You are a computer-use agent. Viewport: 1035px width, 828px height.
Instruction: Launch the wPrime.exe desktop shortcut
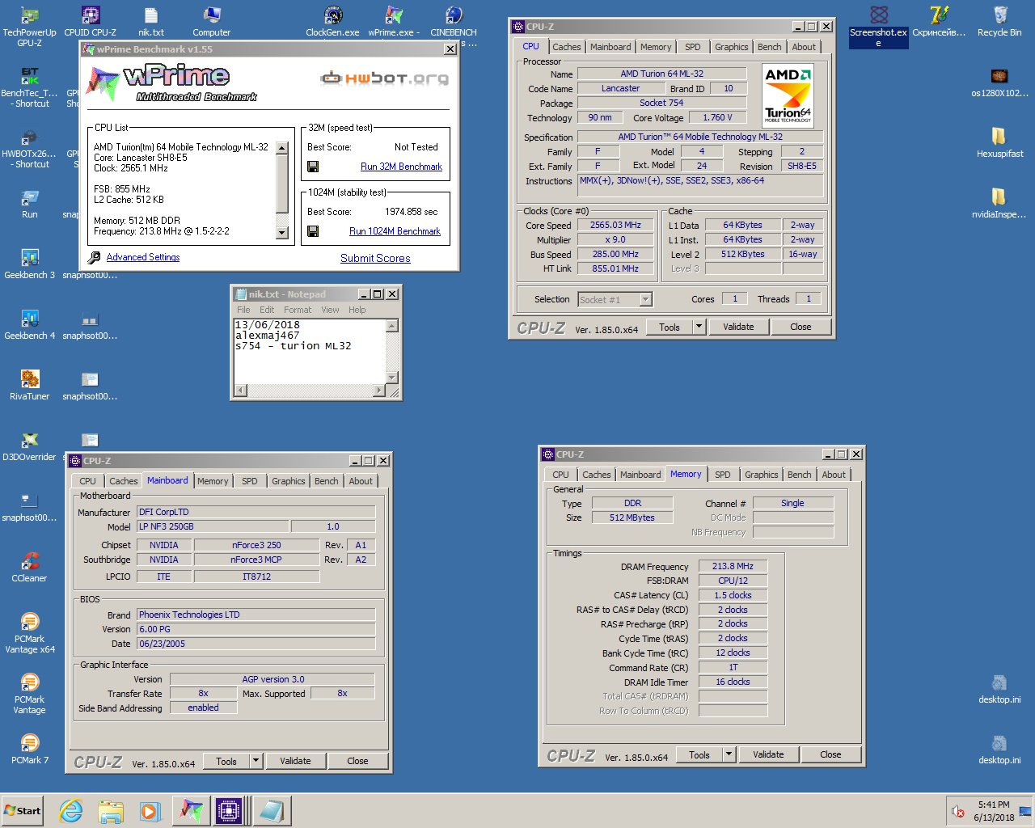[394, 22]
